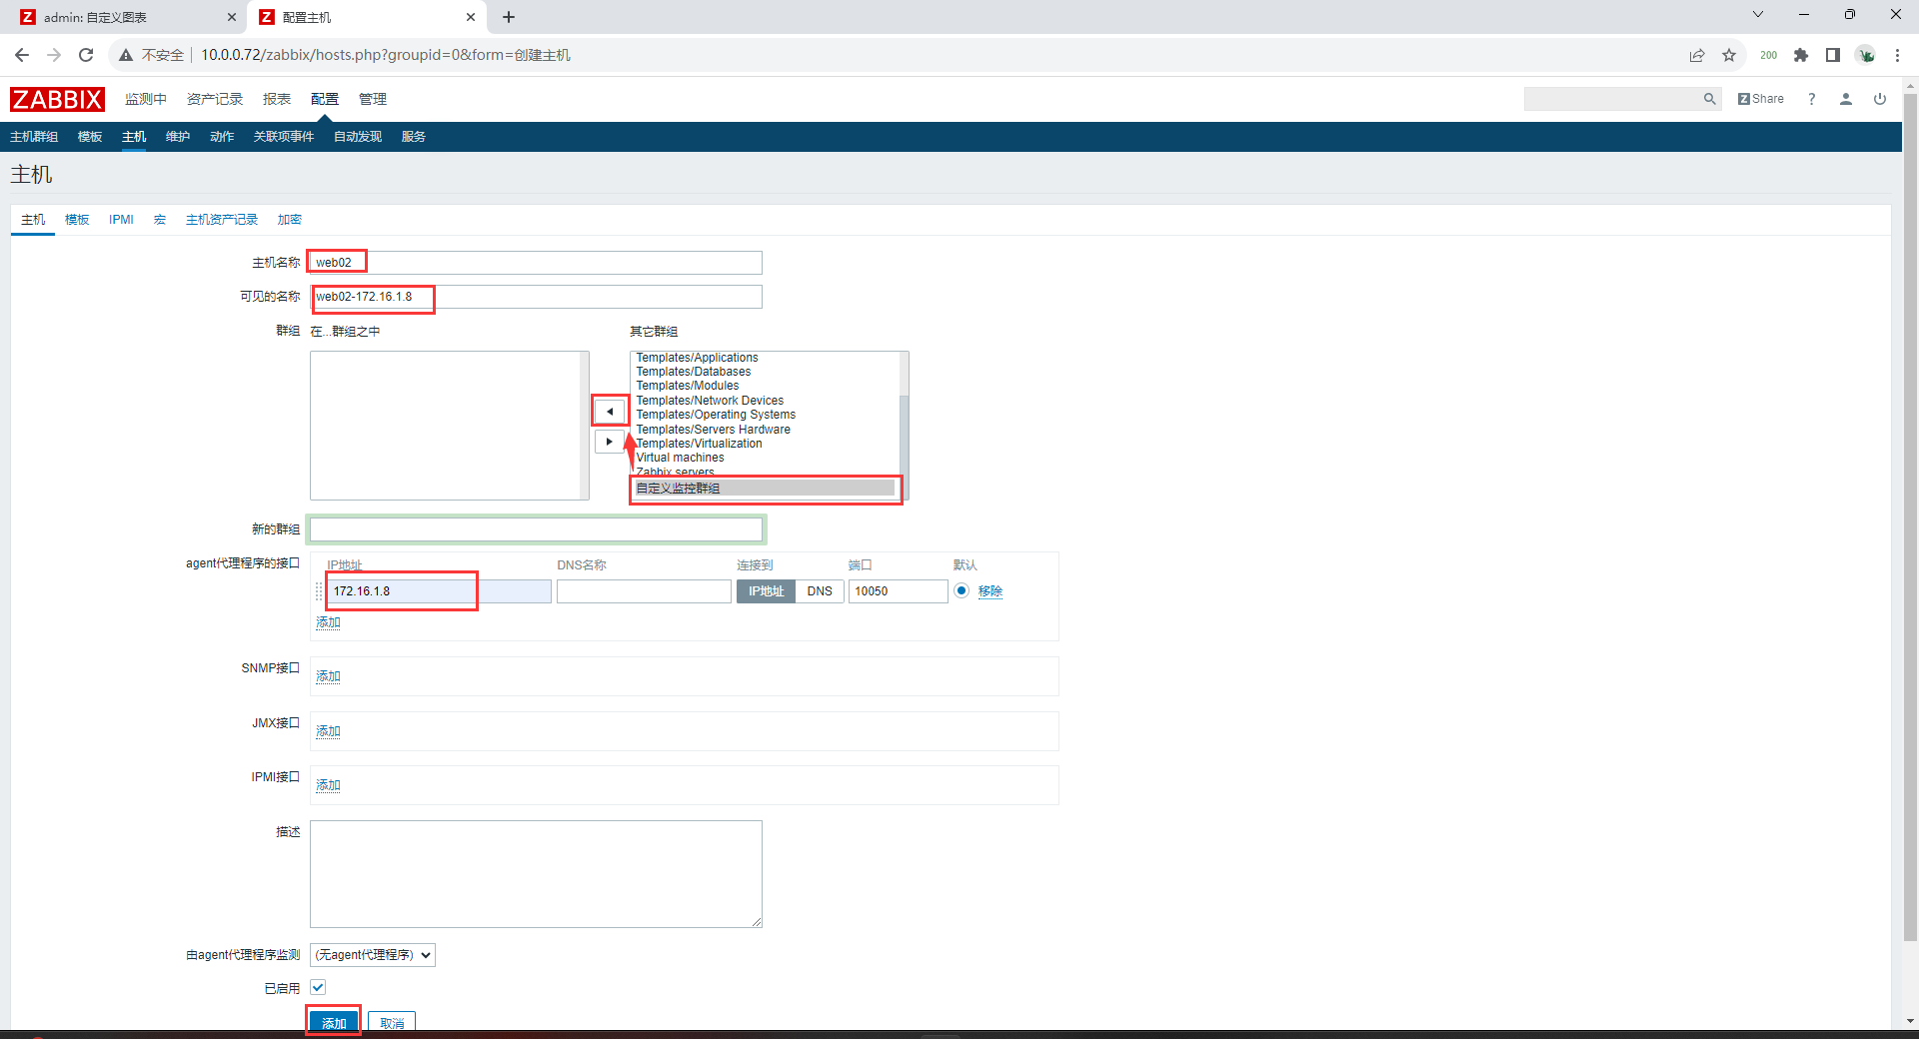Open the user profile icon
This screenshot has height=1039, width=1919.
point(1846,99)
